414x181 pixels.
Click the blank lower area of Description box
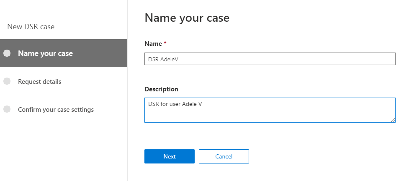(x=268, y=116)
